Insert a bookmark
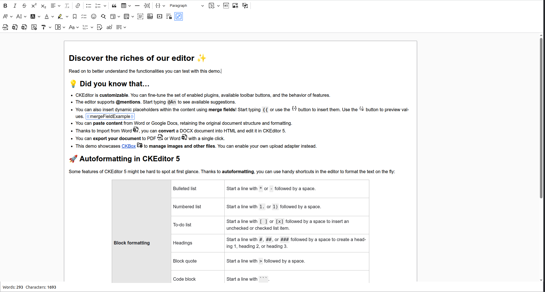 75,17
